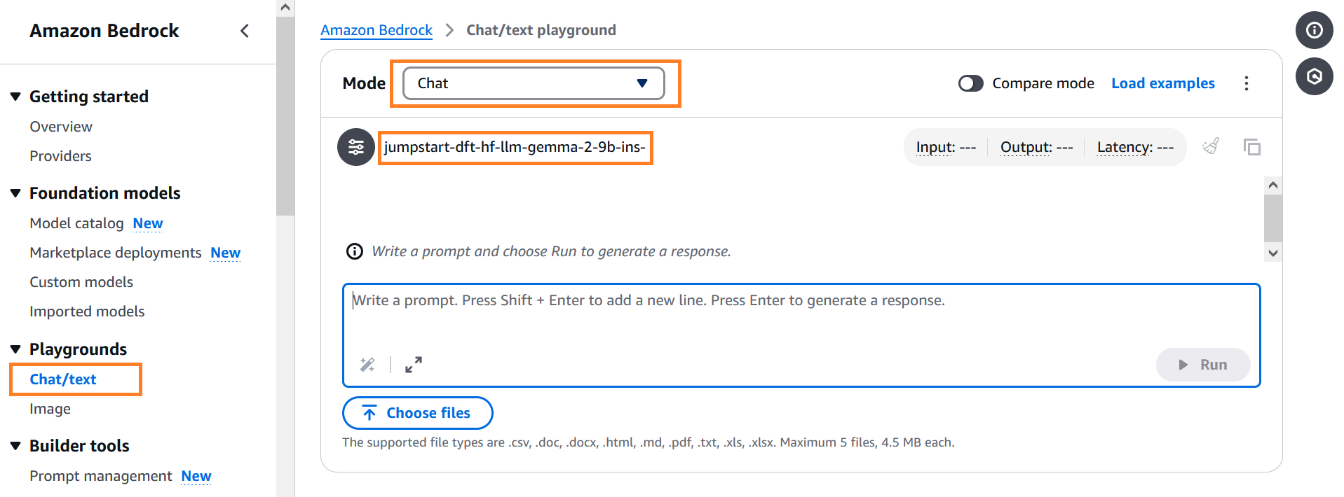Viewport: 1344px width, 497px height.
Task: Open the three-dot more options menu
Action: coord(1246,83)
